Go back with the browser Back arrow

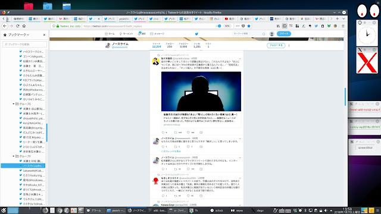[5, 26]
